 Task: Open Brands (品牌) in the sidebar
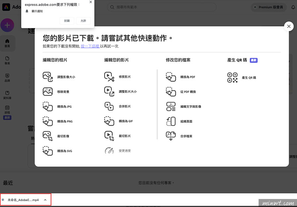point(7,78)
